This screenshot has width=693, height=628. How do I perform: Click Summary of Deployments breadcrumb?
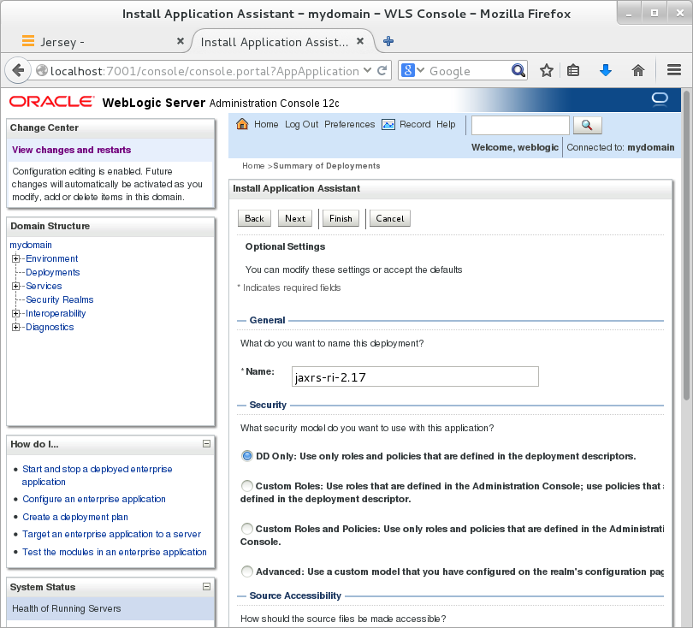[327, 166]
